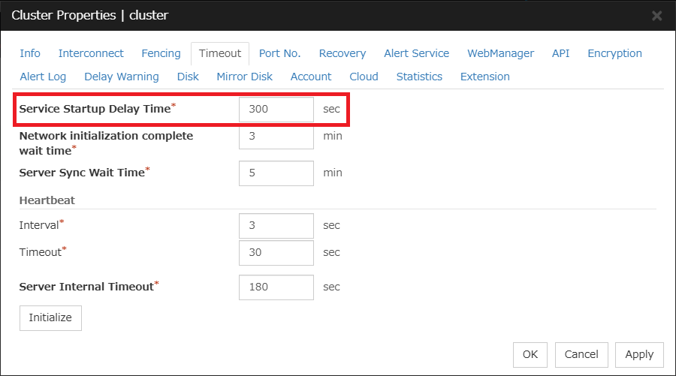Click the Server Internal Timeout field
The width and height of the screenshot is (676, 376).
pos(276,287)
